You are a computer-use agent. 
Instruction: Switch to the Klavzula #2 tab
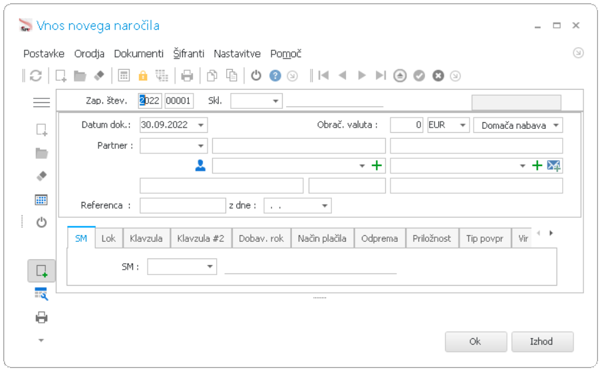[200, 238]
